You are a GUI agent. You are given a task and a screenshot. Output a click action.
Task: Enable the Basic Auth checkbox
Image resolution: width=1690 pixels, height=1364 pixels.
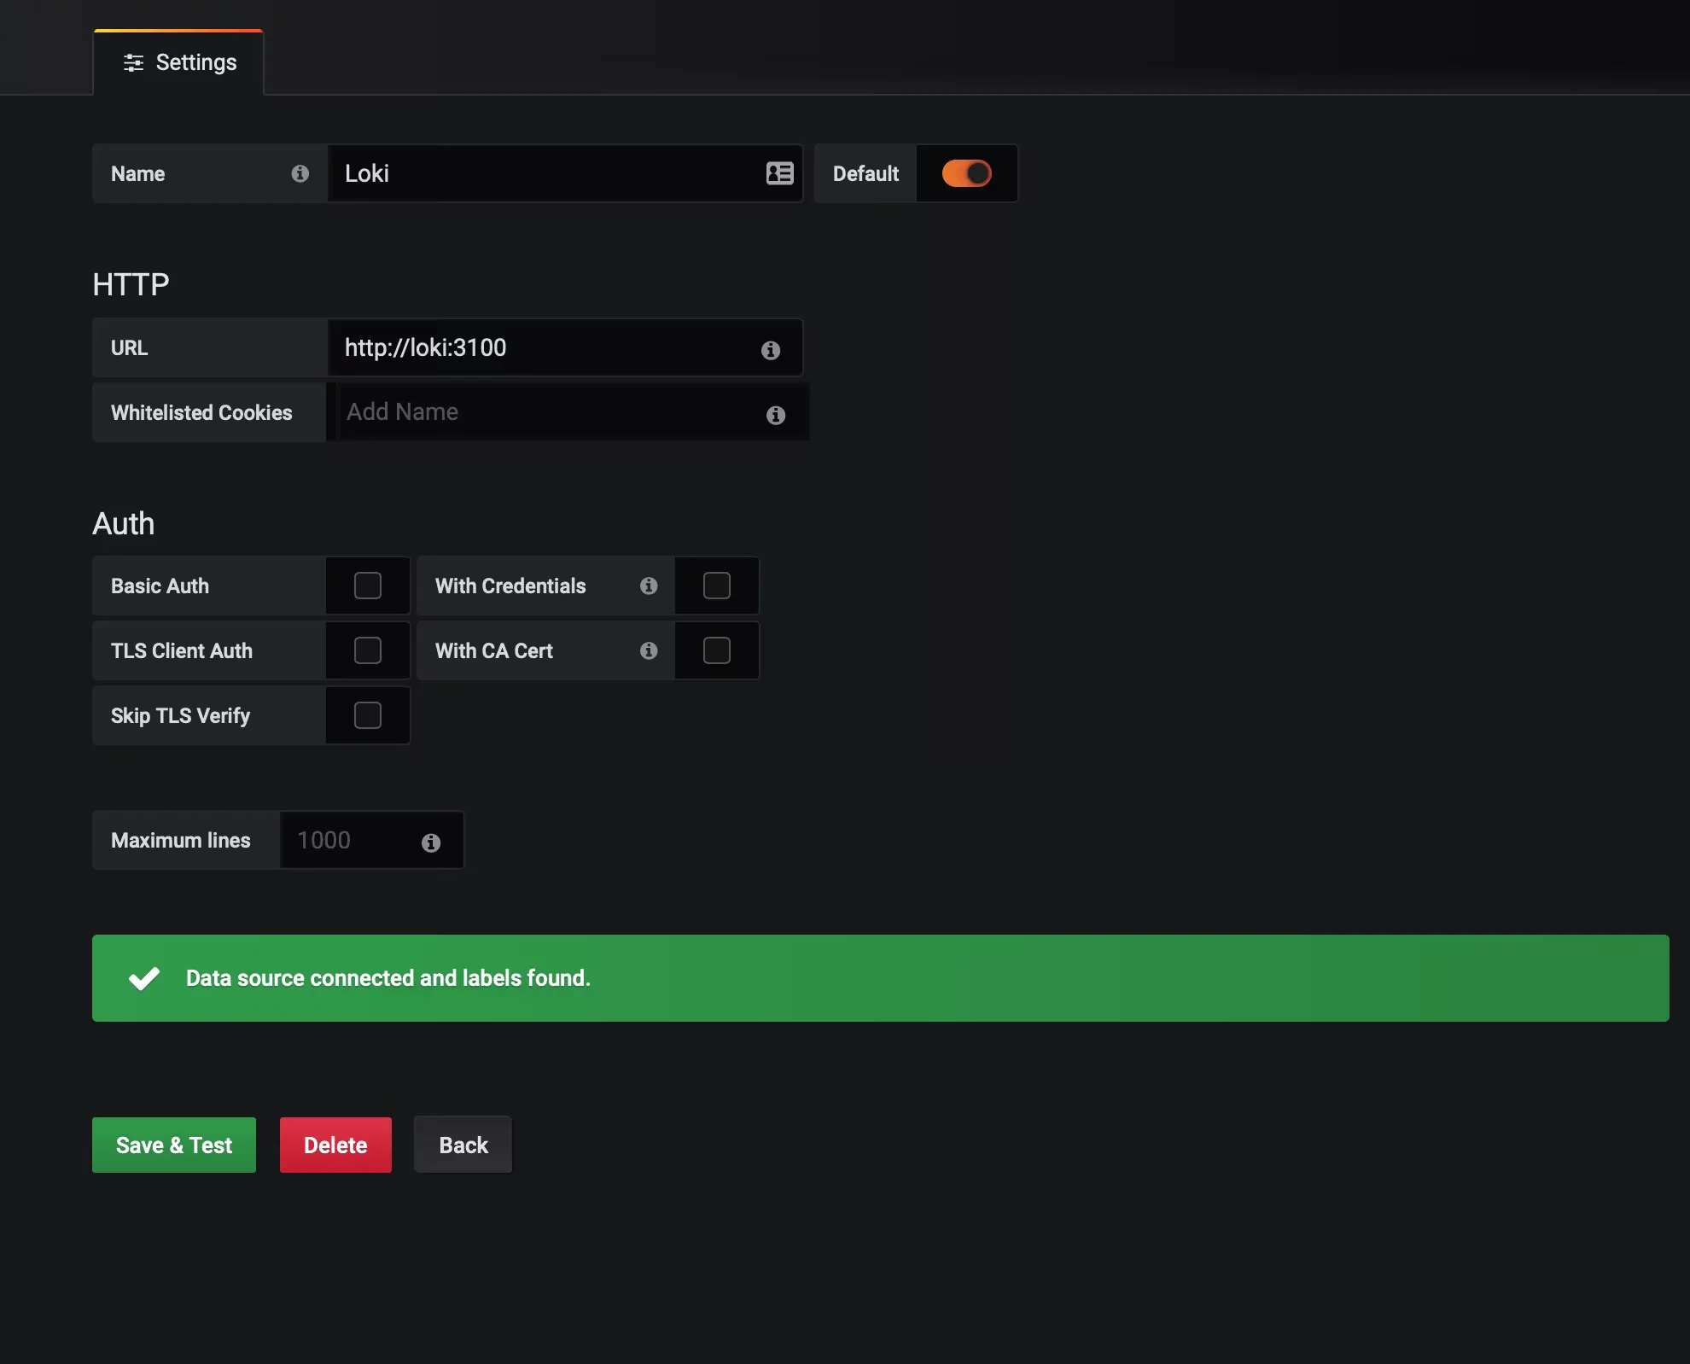click(x=368, y=586)
